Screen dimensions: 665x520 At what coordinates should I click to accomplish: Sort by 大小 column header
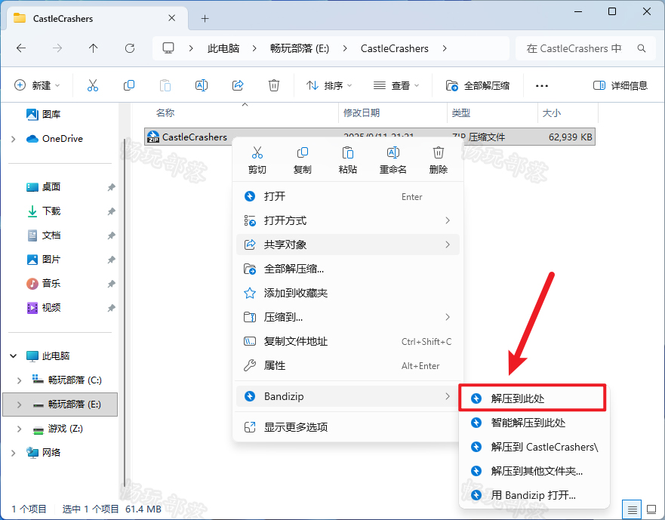(551, 112)
